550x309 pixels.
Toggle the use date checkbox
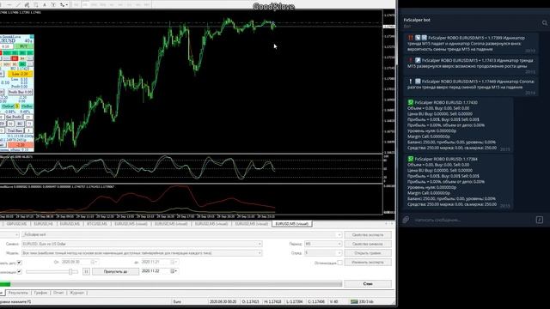(x=19, y=262)
